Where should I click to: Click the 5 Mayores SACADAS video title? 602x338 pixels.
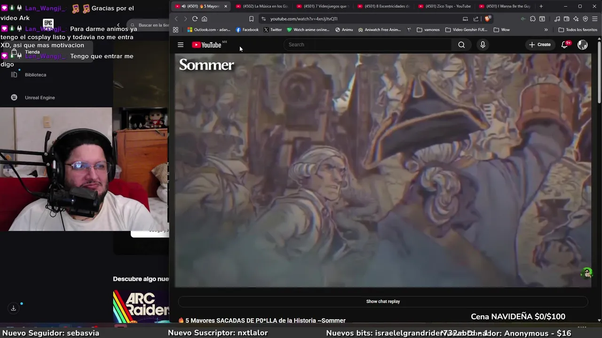265,321
